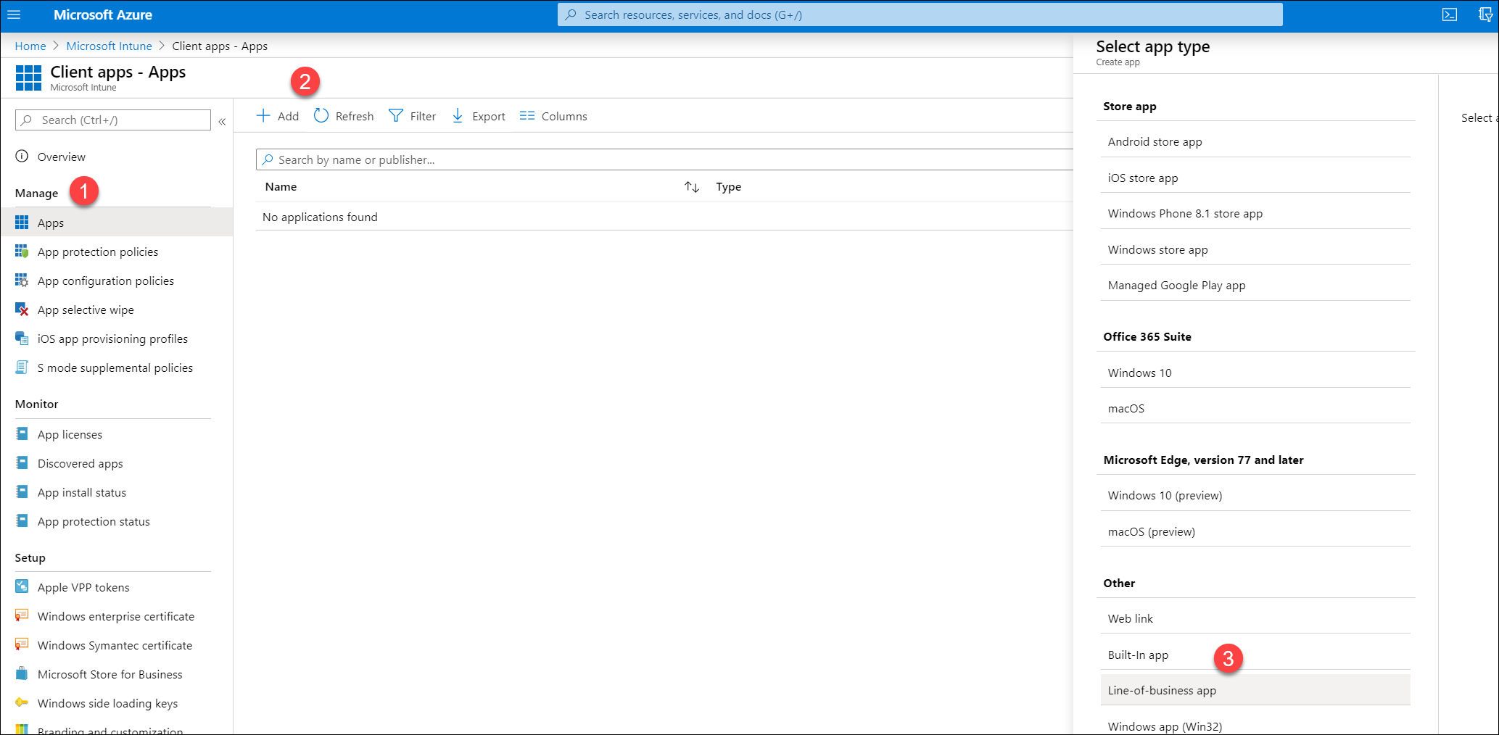Viewport: 1499px width, 735px height.
Task: Open Windows side loading keys
Action: point(107,703)
